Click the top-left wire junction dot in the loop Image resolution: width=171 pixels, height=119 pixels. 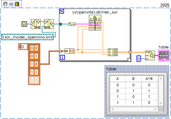[78, 50]
